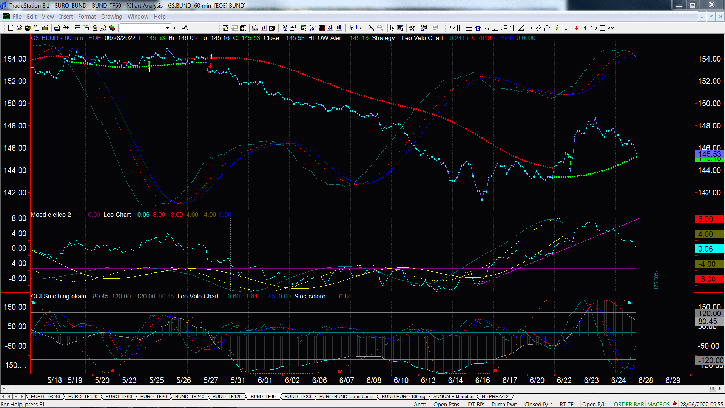Click the symbol lookup magnifier icon
This screenshot has height=408, width=725.
pos(185,28)
